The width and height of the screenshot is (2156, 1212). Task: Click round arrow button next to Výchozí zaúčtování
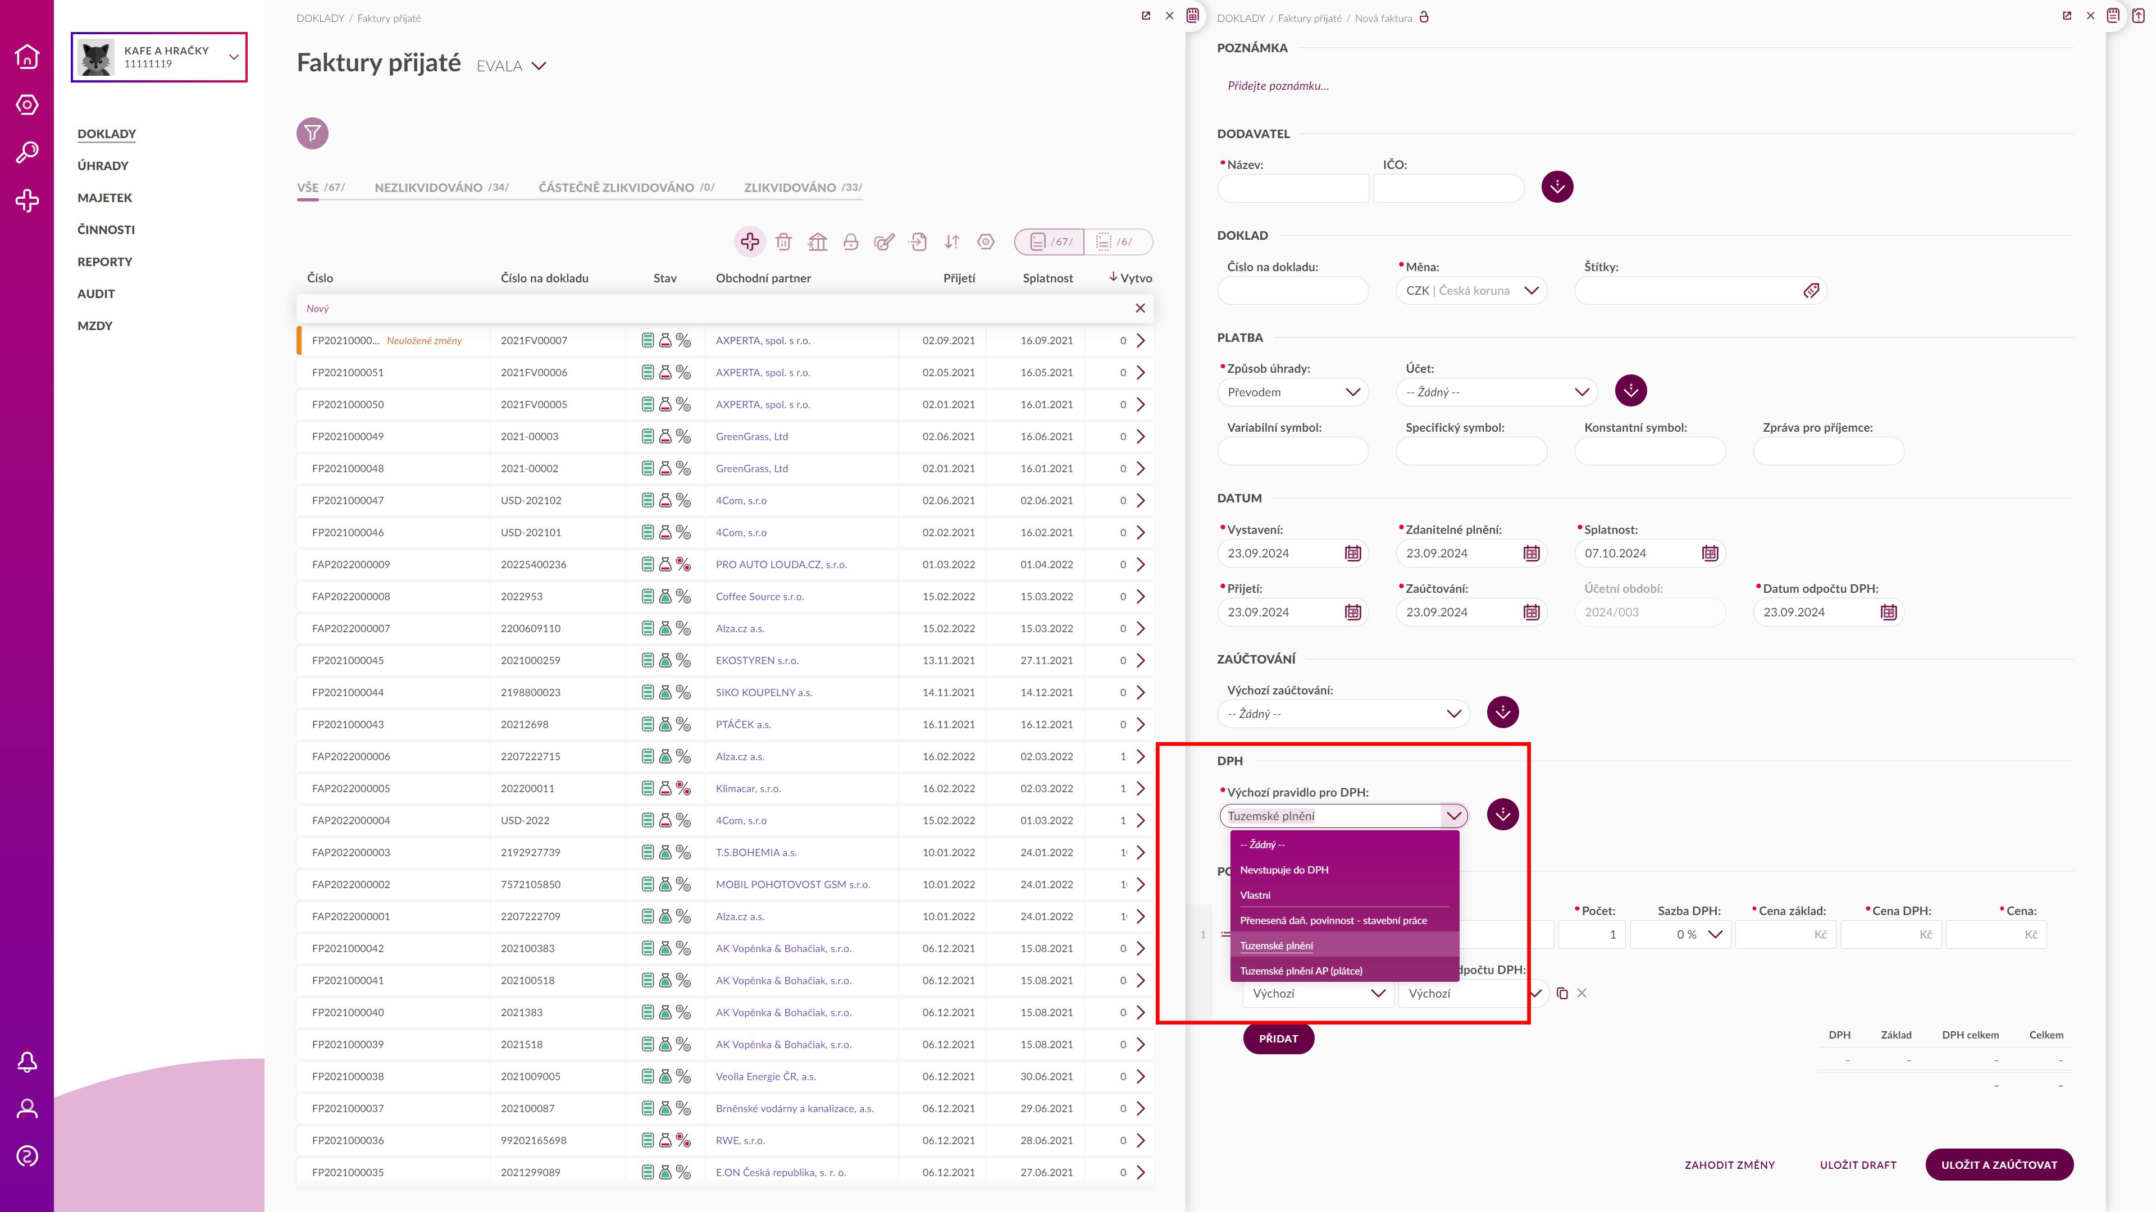[1503, 712]
